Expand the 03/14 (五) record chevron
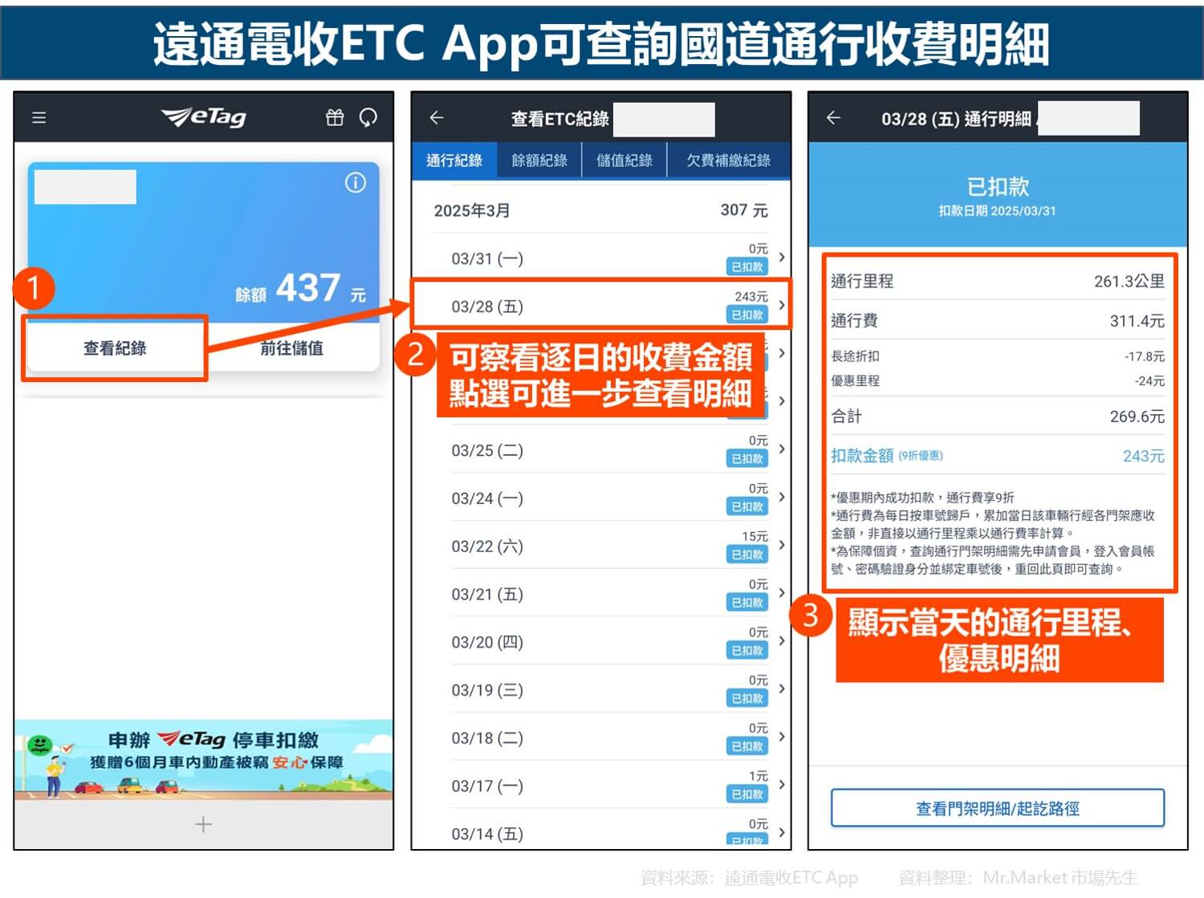The width and height of the screenshot is (1204, 898). pos(782,832)
